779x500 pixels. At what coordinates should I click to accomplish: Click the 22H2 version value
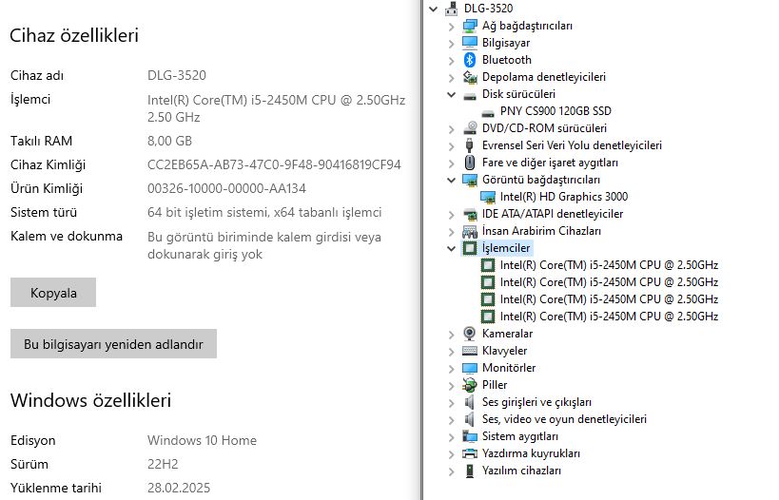(163, 464)
